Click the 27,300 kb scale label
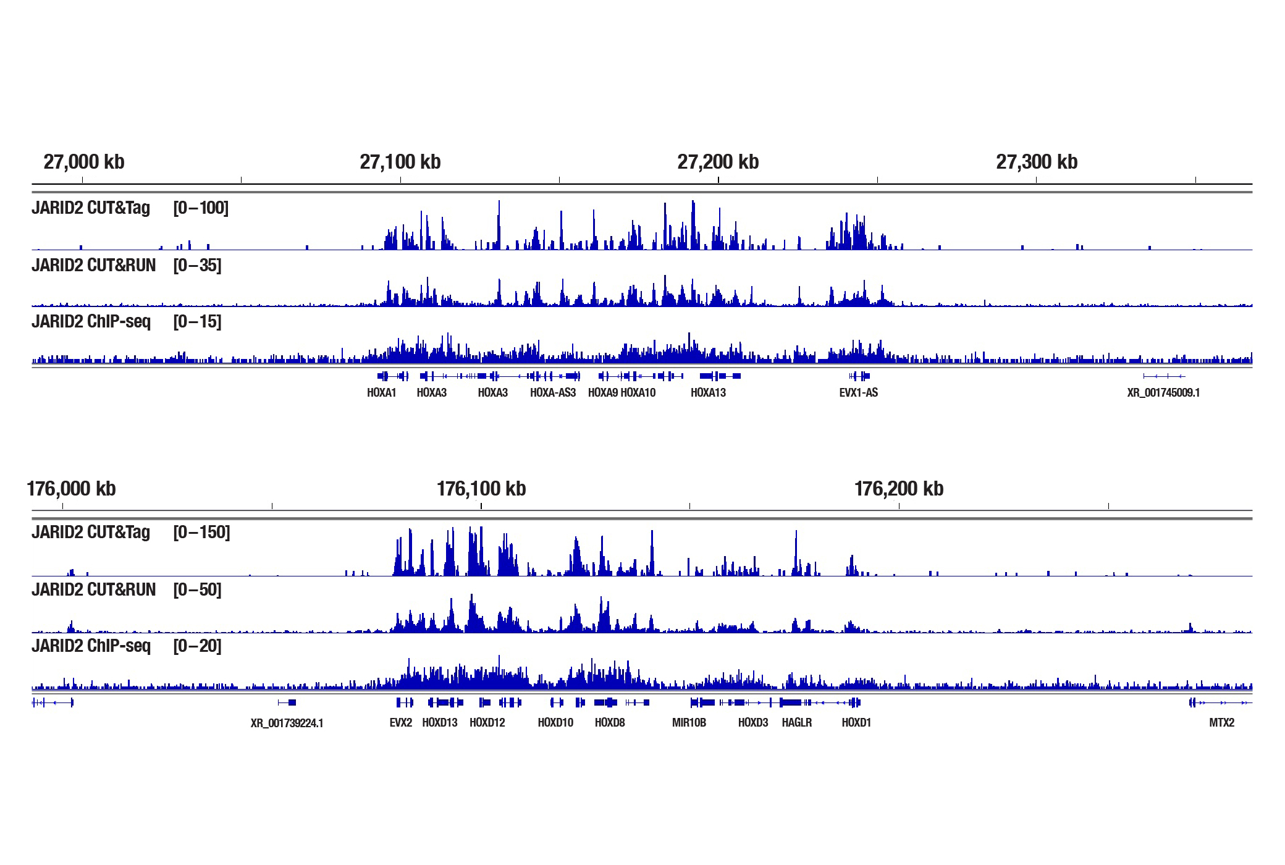 1037,162
